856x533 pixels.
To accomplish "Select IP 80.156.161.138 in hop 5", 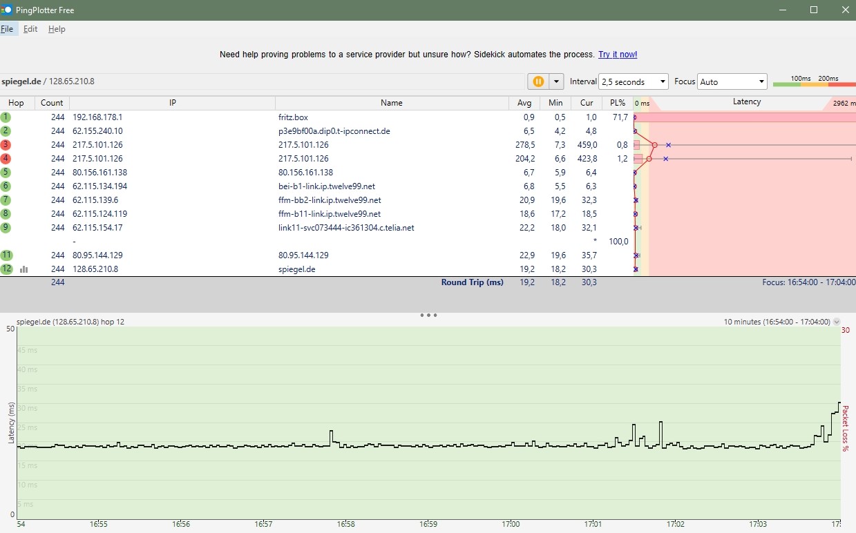I will coord(99,173).
